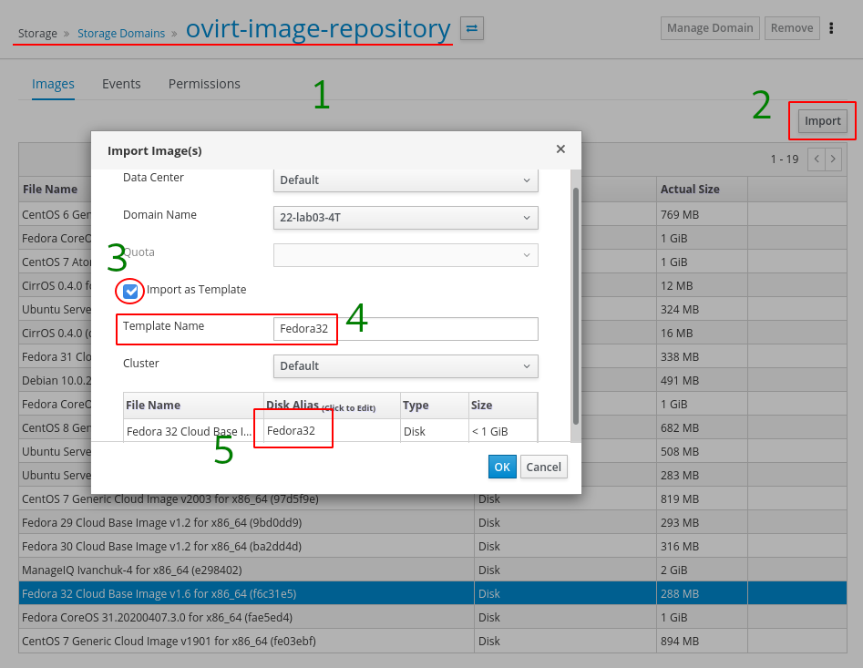Open the disabled Quota dropdown
This screenshot has height=668, width=863.
click(406, 255)
